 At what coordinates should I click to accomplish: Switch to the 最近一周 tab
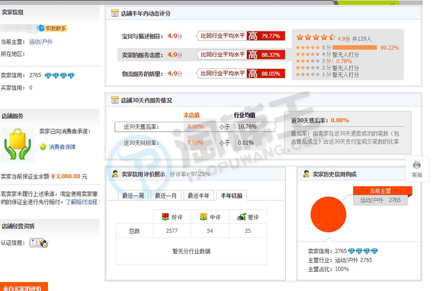(133, 196)
